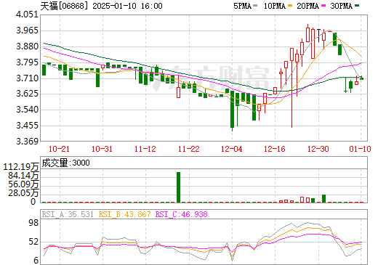Click the 112.19万 volume axis label

21,167
